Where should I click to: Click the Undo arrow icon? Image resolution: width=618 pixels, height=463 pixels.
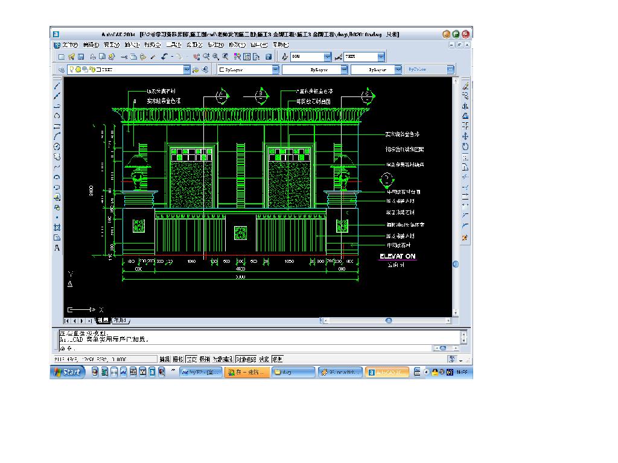click(x=165, y=57)
